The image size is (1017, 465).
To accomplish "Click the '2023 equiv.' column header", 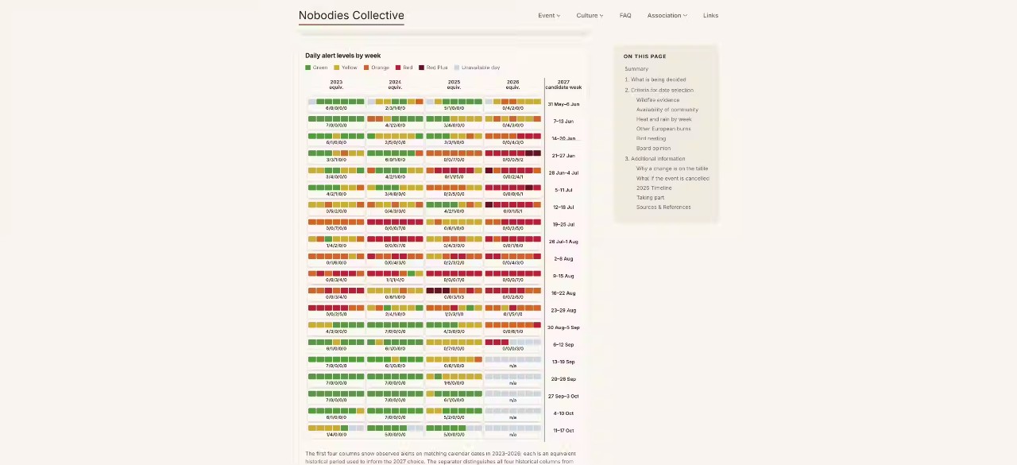I will pyautogui.click(x=336, y=84).
